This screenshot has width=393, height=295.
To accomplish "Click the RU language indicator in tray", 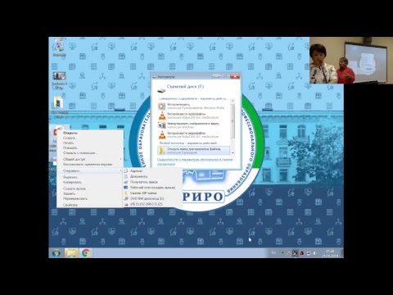I will tap(273, 253).
